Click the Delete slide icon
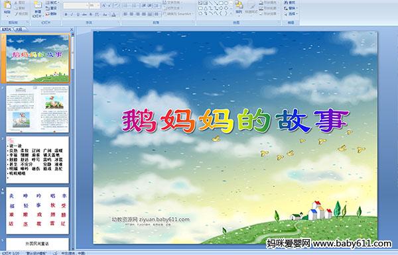 (51, 14)
